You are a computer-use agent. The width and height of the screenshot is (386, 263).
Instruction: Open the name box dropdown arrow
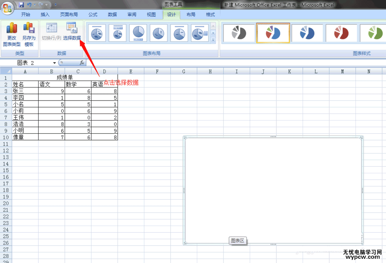(54, 63)
